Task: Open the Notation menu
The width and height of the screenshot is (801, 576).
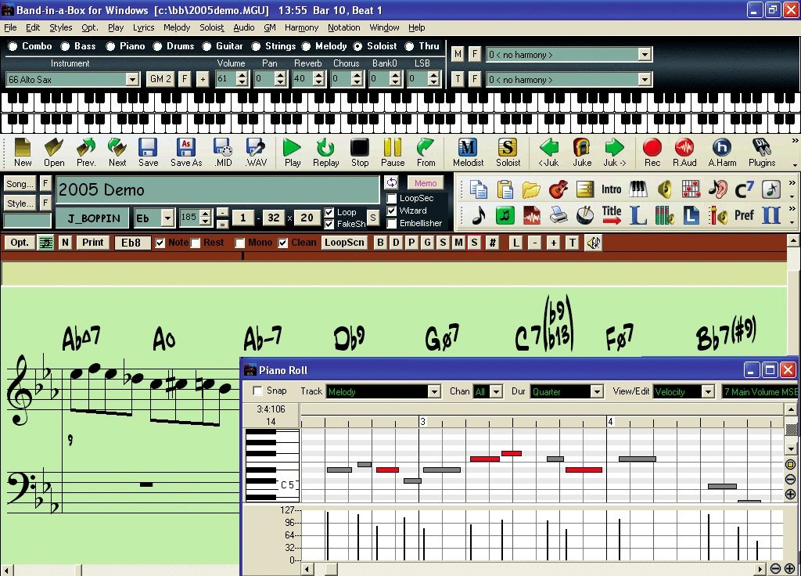Action: coord(344,27)
